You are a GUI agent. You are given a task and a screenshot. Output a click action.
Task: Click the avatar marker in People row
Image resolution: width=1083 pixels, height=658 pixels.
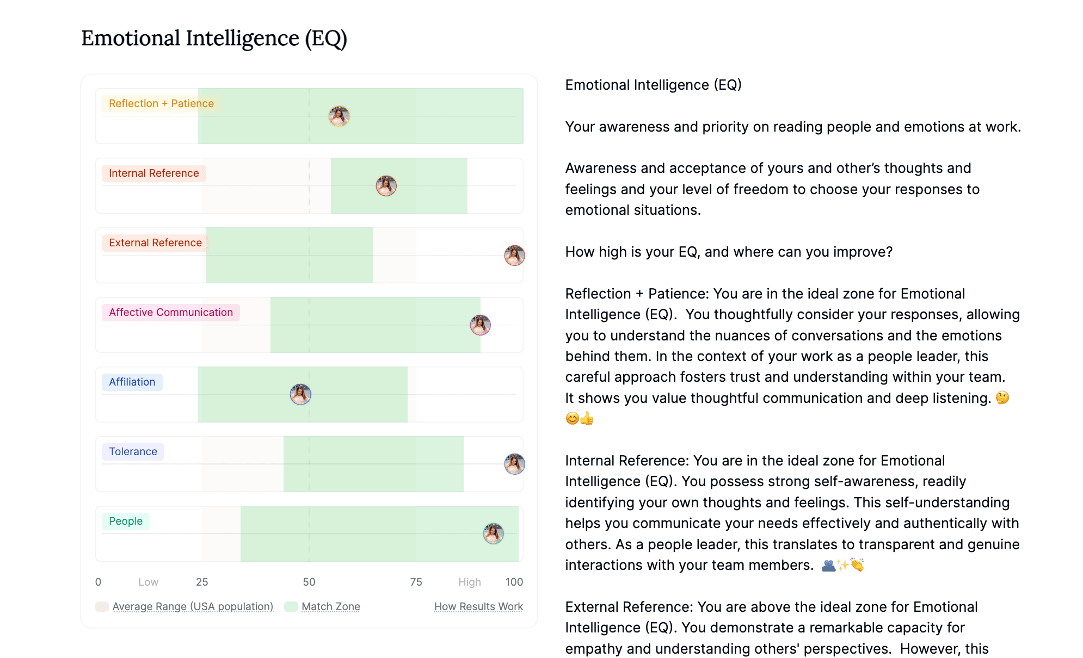tap(494, 534)
